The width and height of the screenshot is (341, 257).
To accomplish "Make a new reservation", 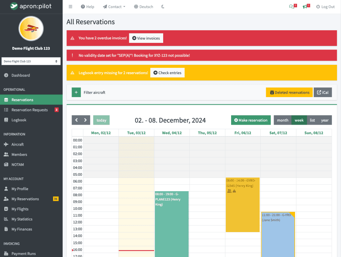I will (251, 120).
